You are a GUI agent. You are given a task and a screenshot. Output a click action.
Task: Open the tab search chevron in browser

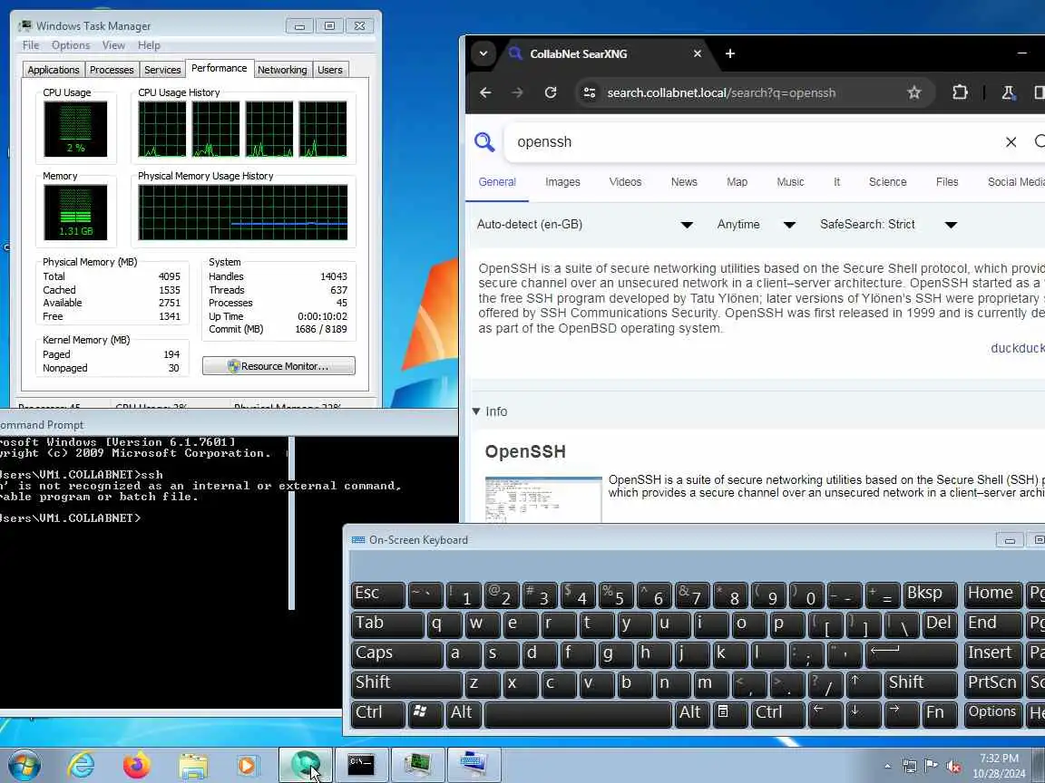pos(483,54)
